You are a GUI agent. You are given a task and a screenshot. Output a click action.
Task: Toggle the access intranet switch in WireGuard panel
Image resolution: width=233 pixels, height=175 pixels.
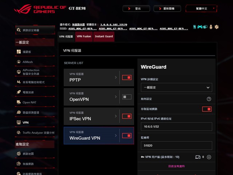207,109
